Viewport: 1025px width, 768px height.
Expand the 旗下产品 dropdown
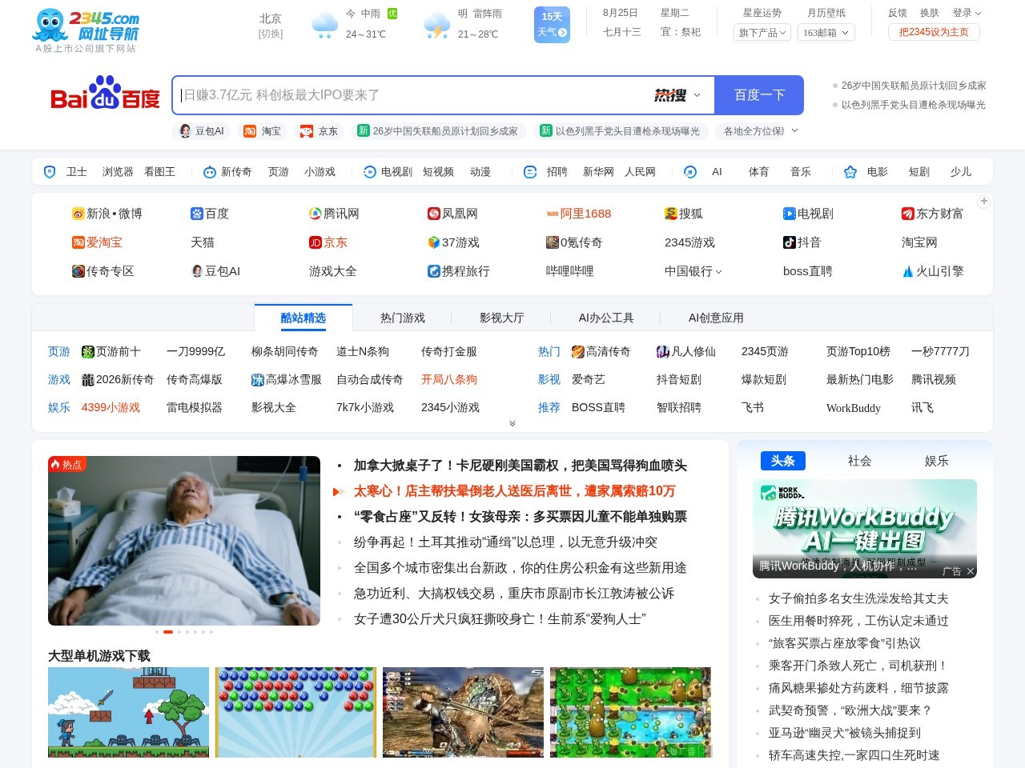(763, 32)
